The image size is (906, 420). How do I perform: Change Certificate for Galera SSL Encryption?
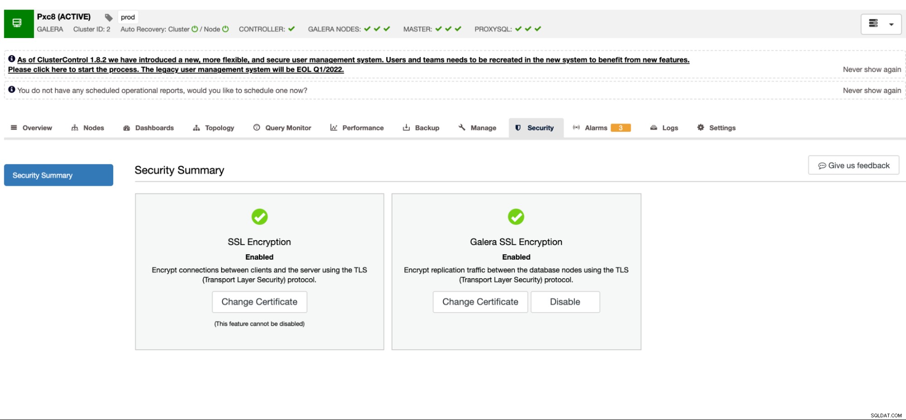(480, 302)
